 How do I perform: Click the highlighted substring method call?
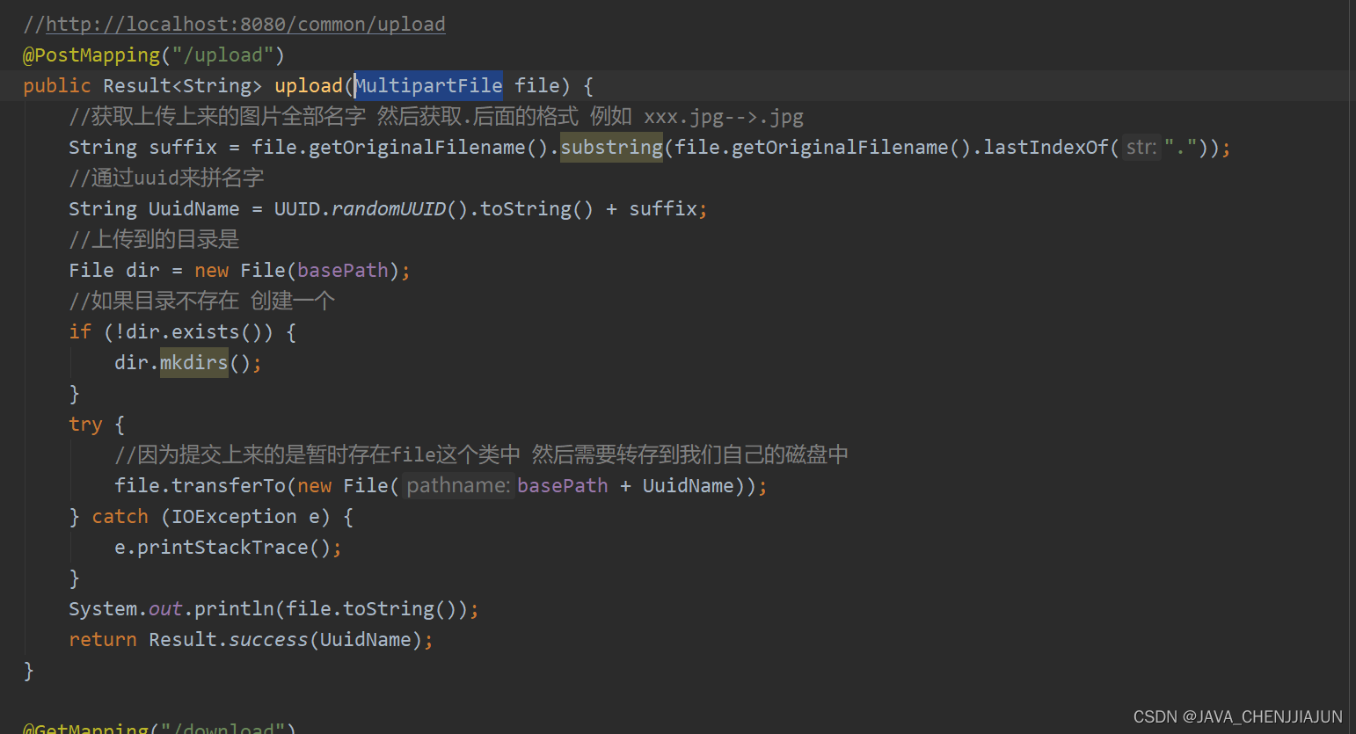(x=612, y=147)
